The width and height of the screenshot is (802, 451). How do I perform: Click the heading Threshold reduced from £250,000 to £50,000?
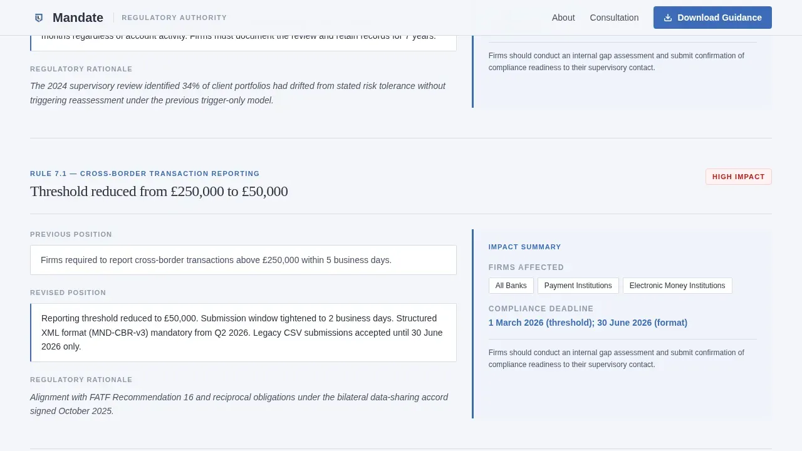(x=159, y=191)
